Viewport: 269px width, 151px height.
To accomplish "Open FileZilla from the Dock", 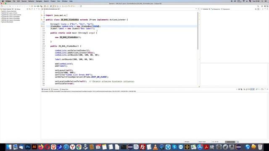I will [x=142, y=147].
